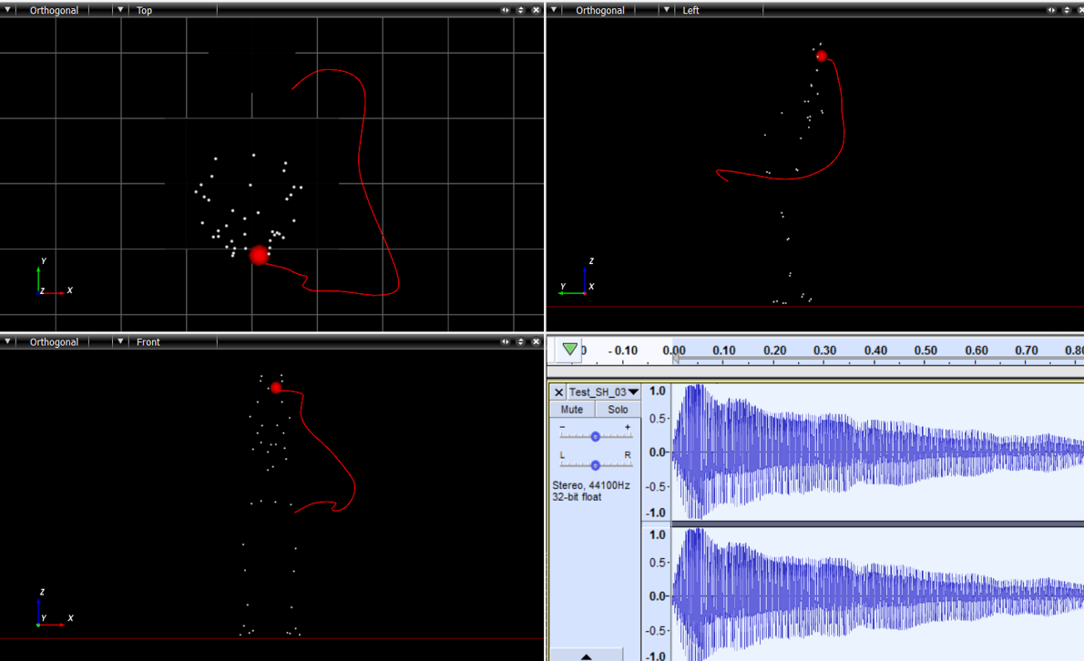This screenshot has width=1084, height=661.
Task: Select the red marker sphere in Front view
Action: pyautogui.click(x=276, y=388)
